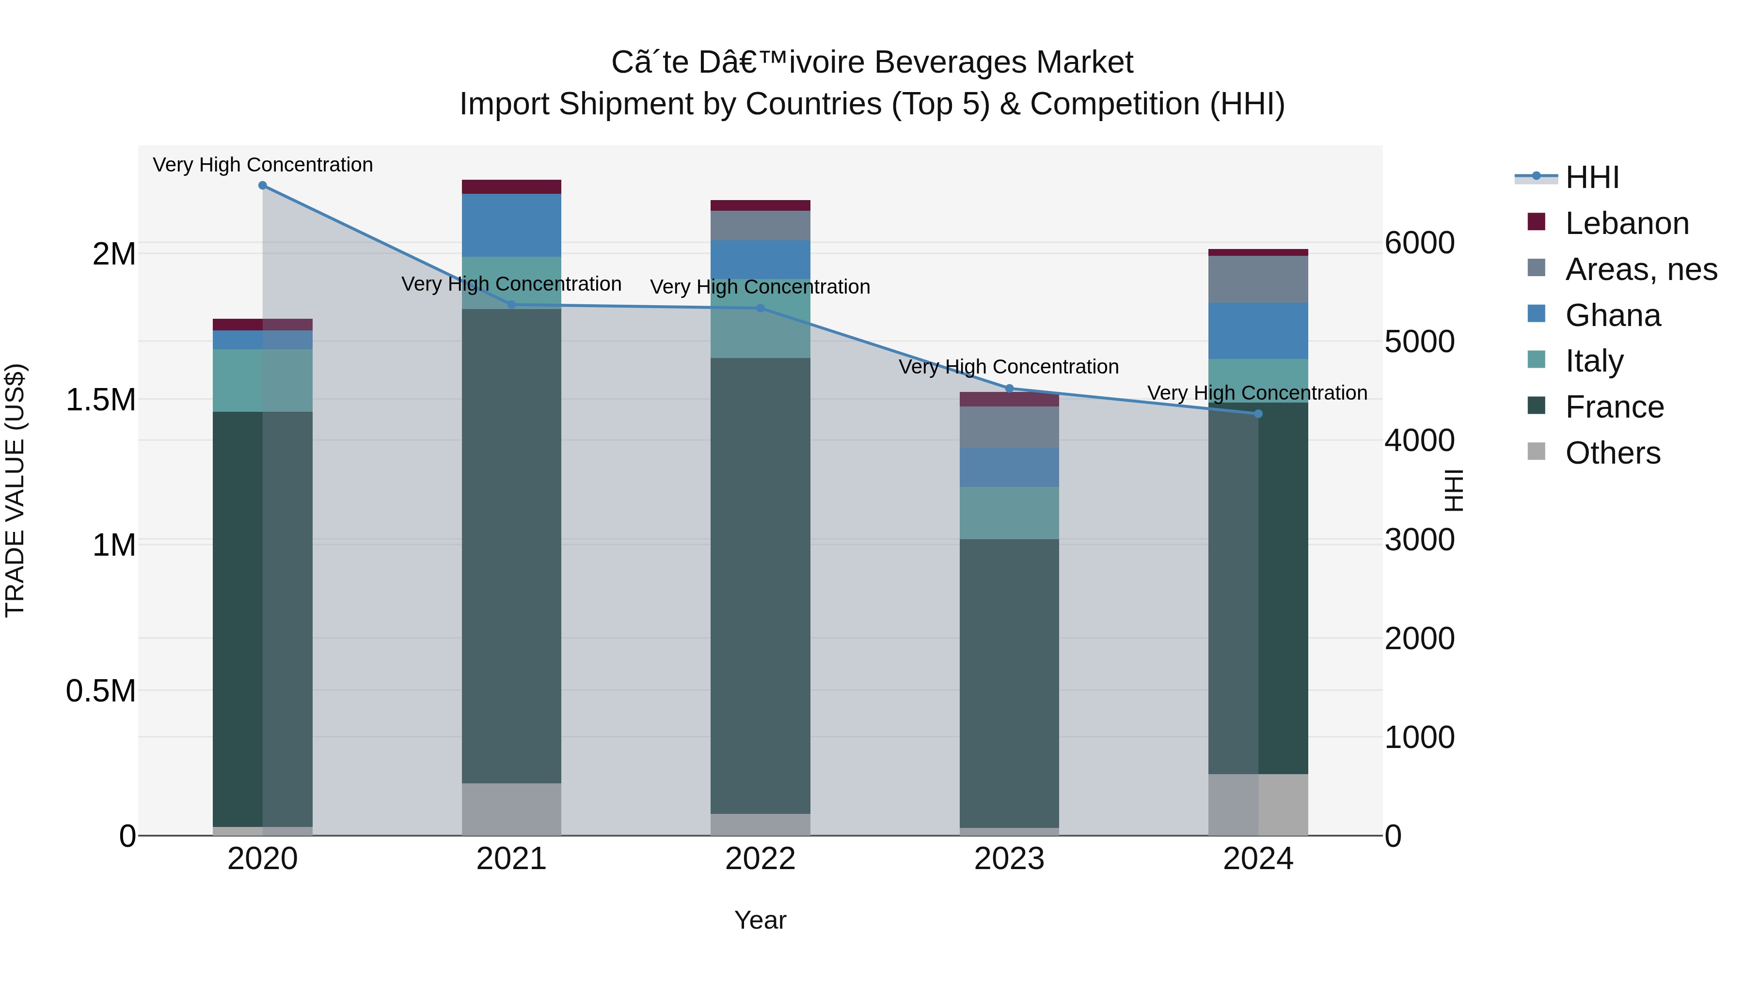Select the 2021 HHI data point
1745x981 pixels.
[511, 305]
